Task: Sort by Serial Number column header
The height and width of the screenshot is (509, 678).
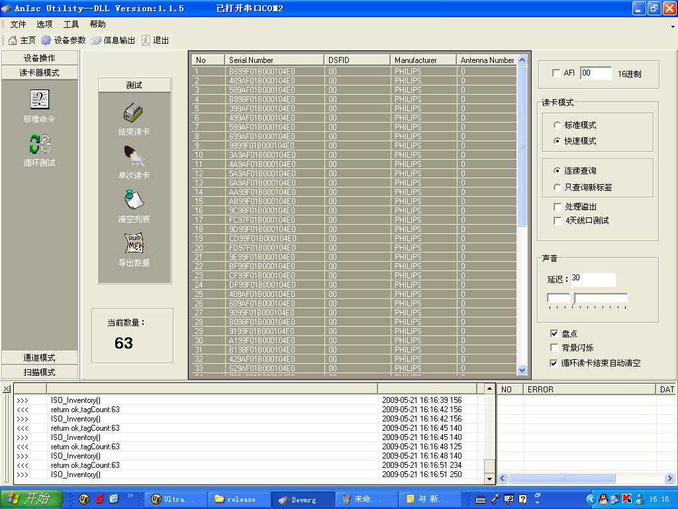Action: click(274, 60)
